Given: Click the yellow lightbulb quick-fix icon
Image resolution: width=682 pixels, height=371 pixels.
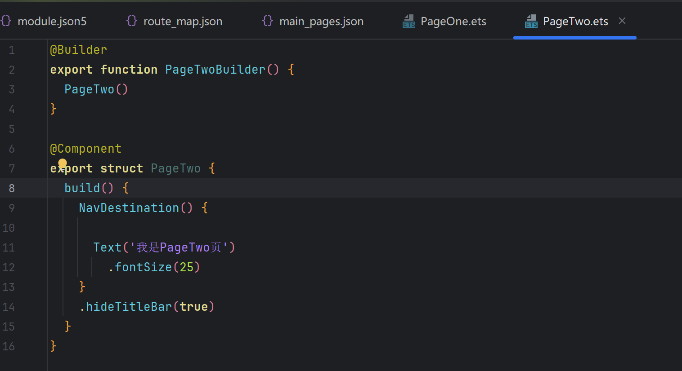Looking at the screenshot, I should tap(63, 163).
